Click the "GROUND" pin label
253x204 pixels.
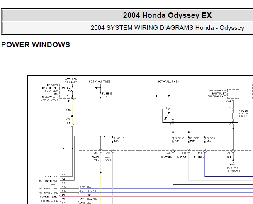52,185
